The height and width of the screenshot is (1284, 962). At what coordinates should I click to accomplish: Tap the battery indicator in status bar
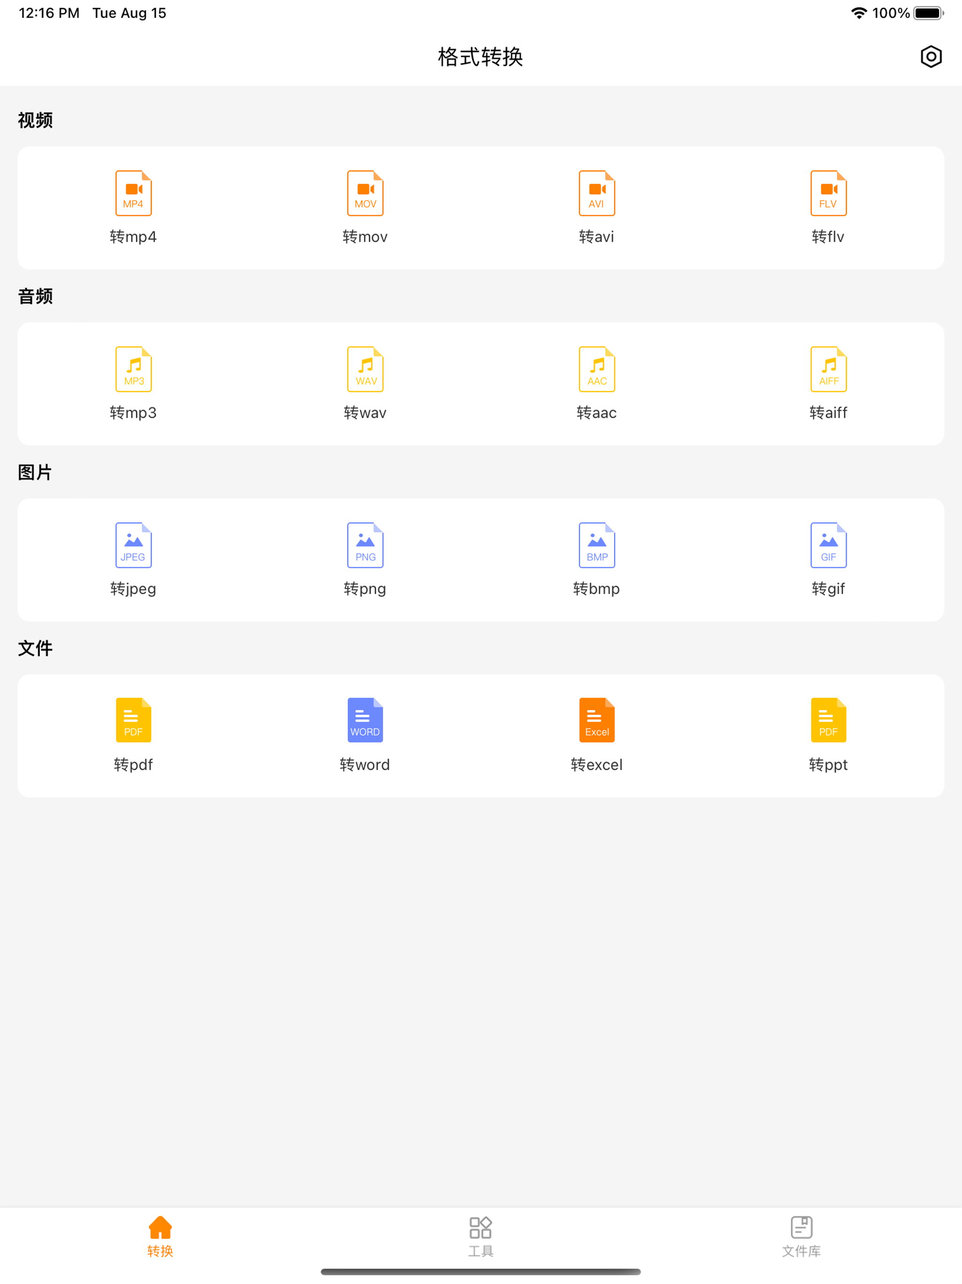point(928,13)
